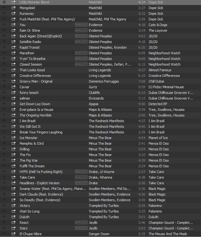Open the Cats & Dogs album
The width and height of the screenshot is (201, 237).
tap(158, 25)
